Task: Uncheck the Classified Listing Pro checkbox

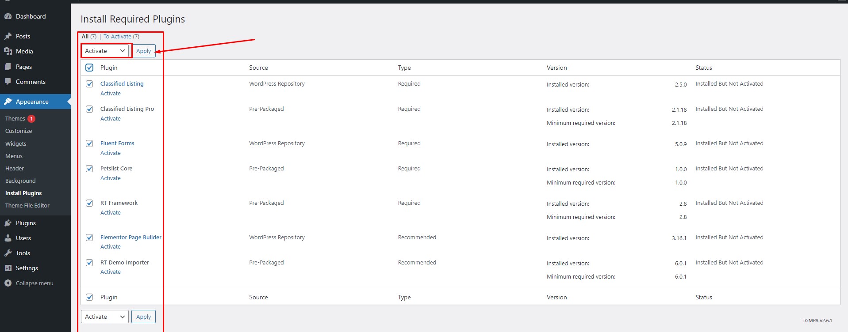Action: click(89, 109)
